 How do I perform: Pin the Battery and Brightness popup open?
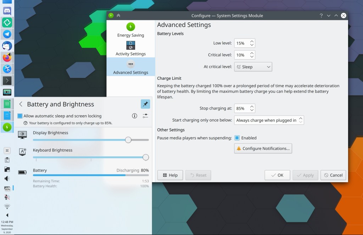click(x=145, y=104)
